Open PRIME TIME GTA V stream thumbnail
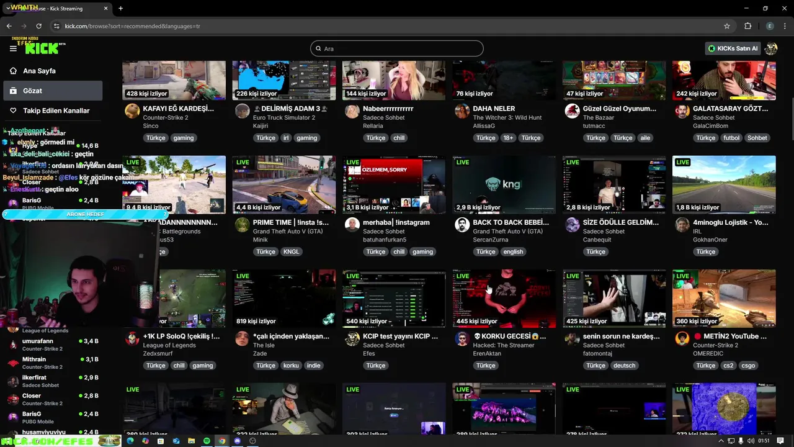This screenshot has width=794, height=447. (284, 184)
